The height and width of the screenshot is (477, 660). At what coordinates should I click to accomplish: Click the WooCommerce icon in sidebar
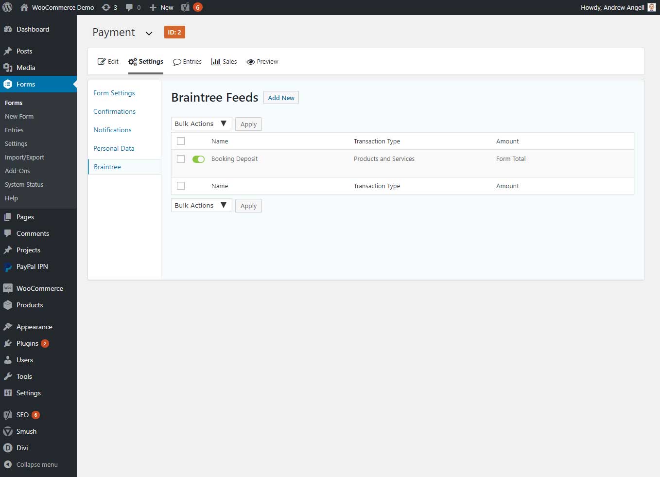coord(8,288)
